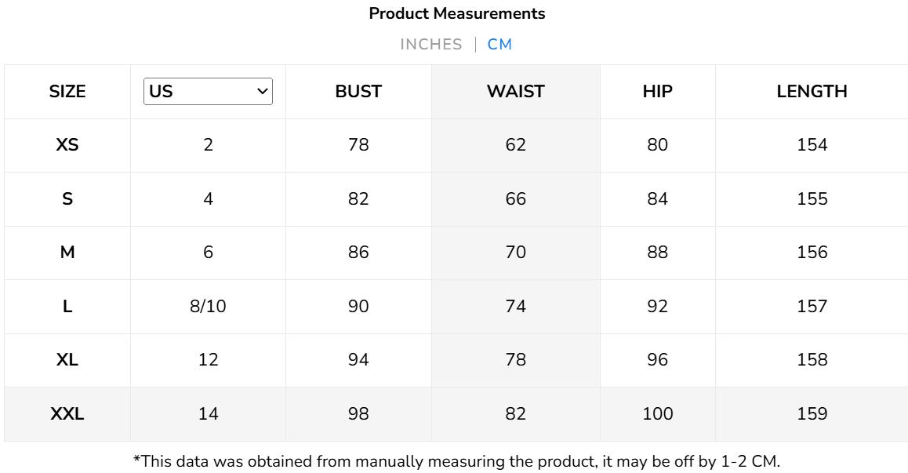This screenshot has height=473, width=908.
Task: Select the L size row label
Action: [x=67, y=307]
